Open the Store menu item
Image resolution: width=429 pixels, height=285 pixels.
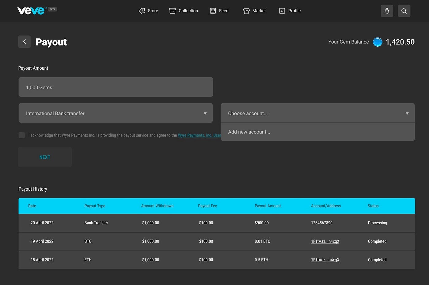[153, 11]
